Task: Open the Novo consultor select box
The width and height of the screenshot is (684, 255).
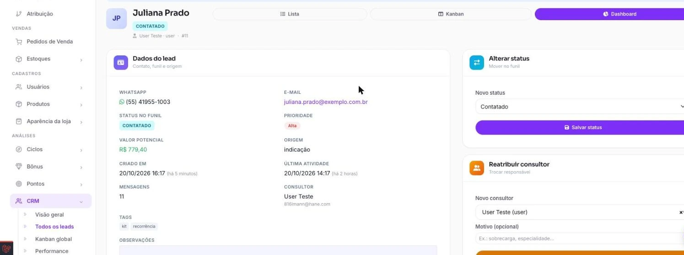Action: [x=580, y=212]
